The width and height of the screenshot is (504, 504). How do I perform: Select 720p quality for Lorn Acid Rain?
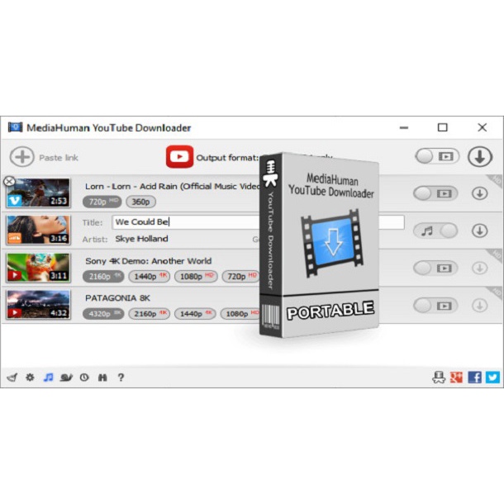tap(102, 202)
